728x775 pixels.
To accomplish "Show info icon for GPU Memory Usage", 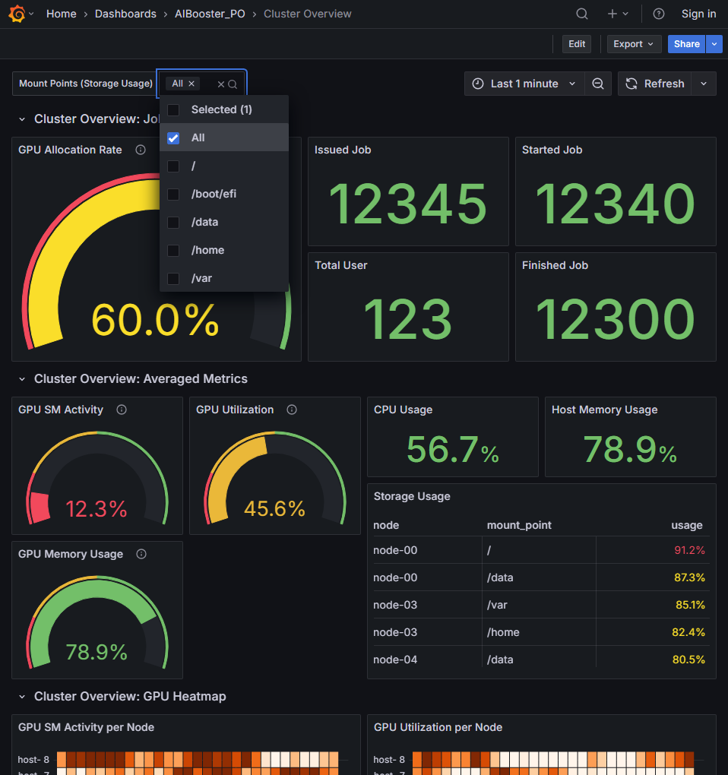I will (x=141, y=554).
